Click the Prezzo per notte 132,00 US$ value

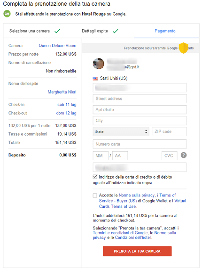tap(66, 54)
